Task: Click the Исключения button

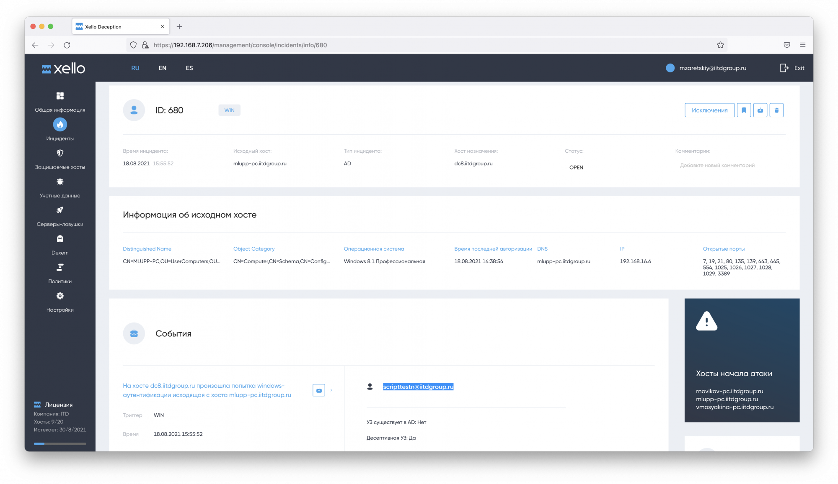Action: [x=709, y=110]
